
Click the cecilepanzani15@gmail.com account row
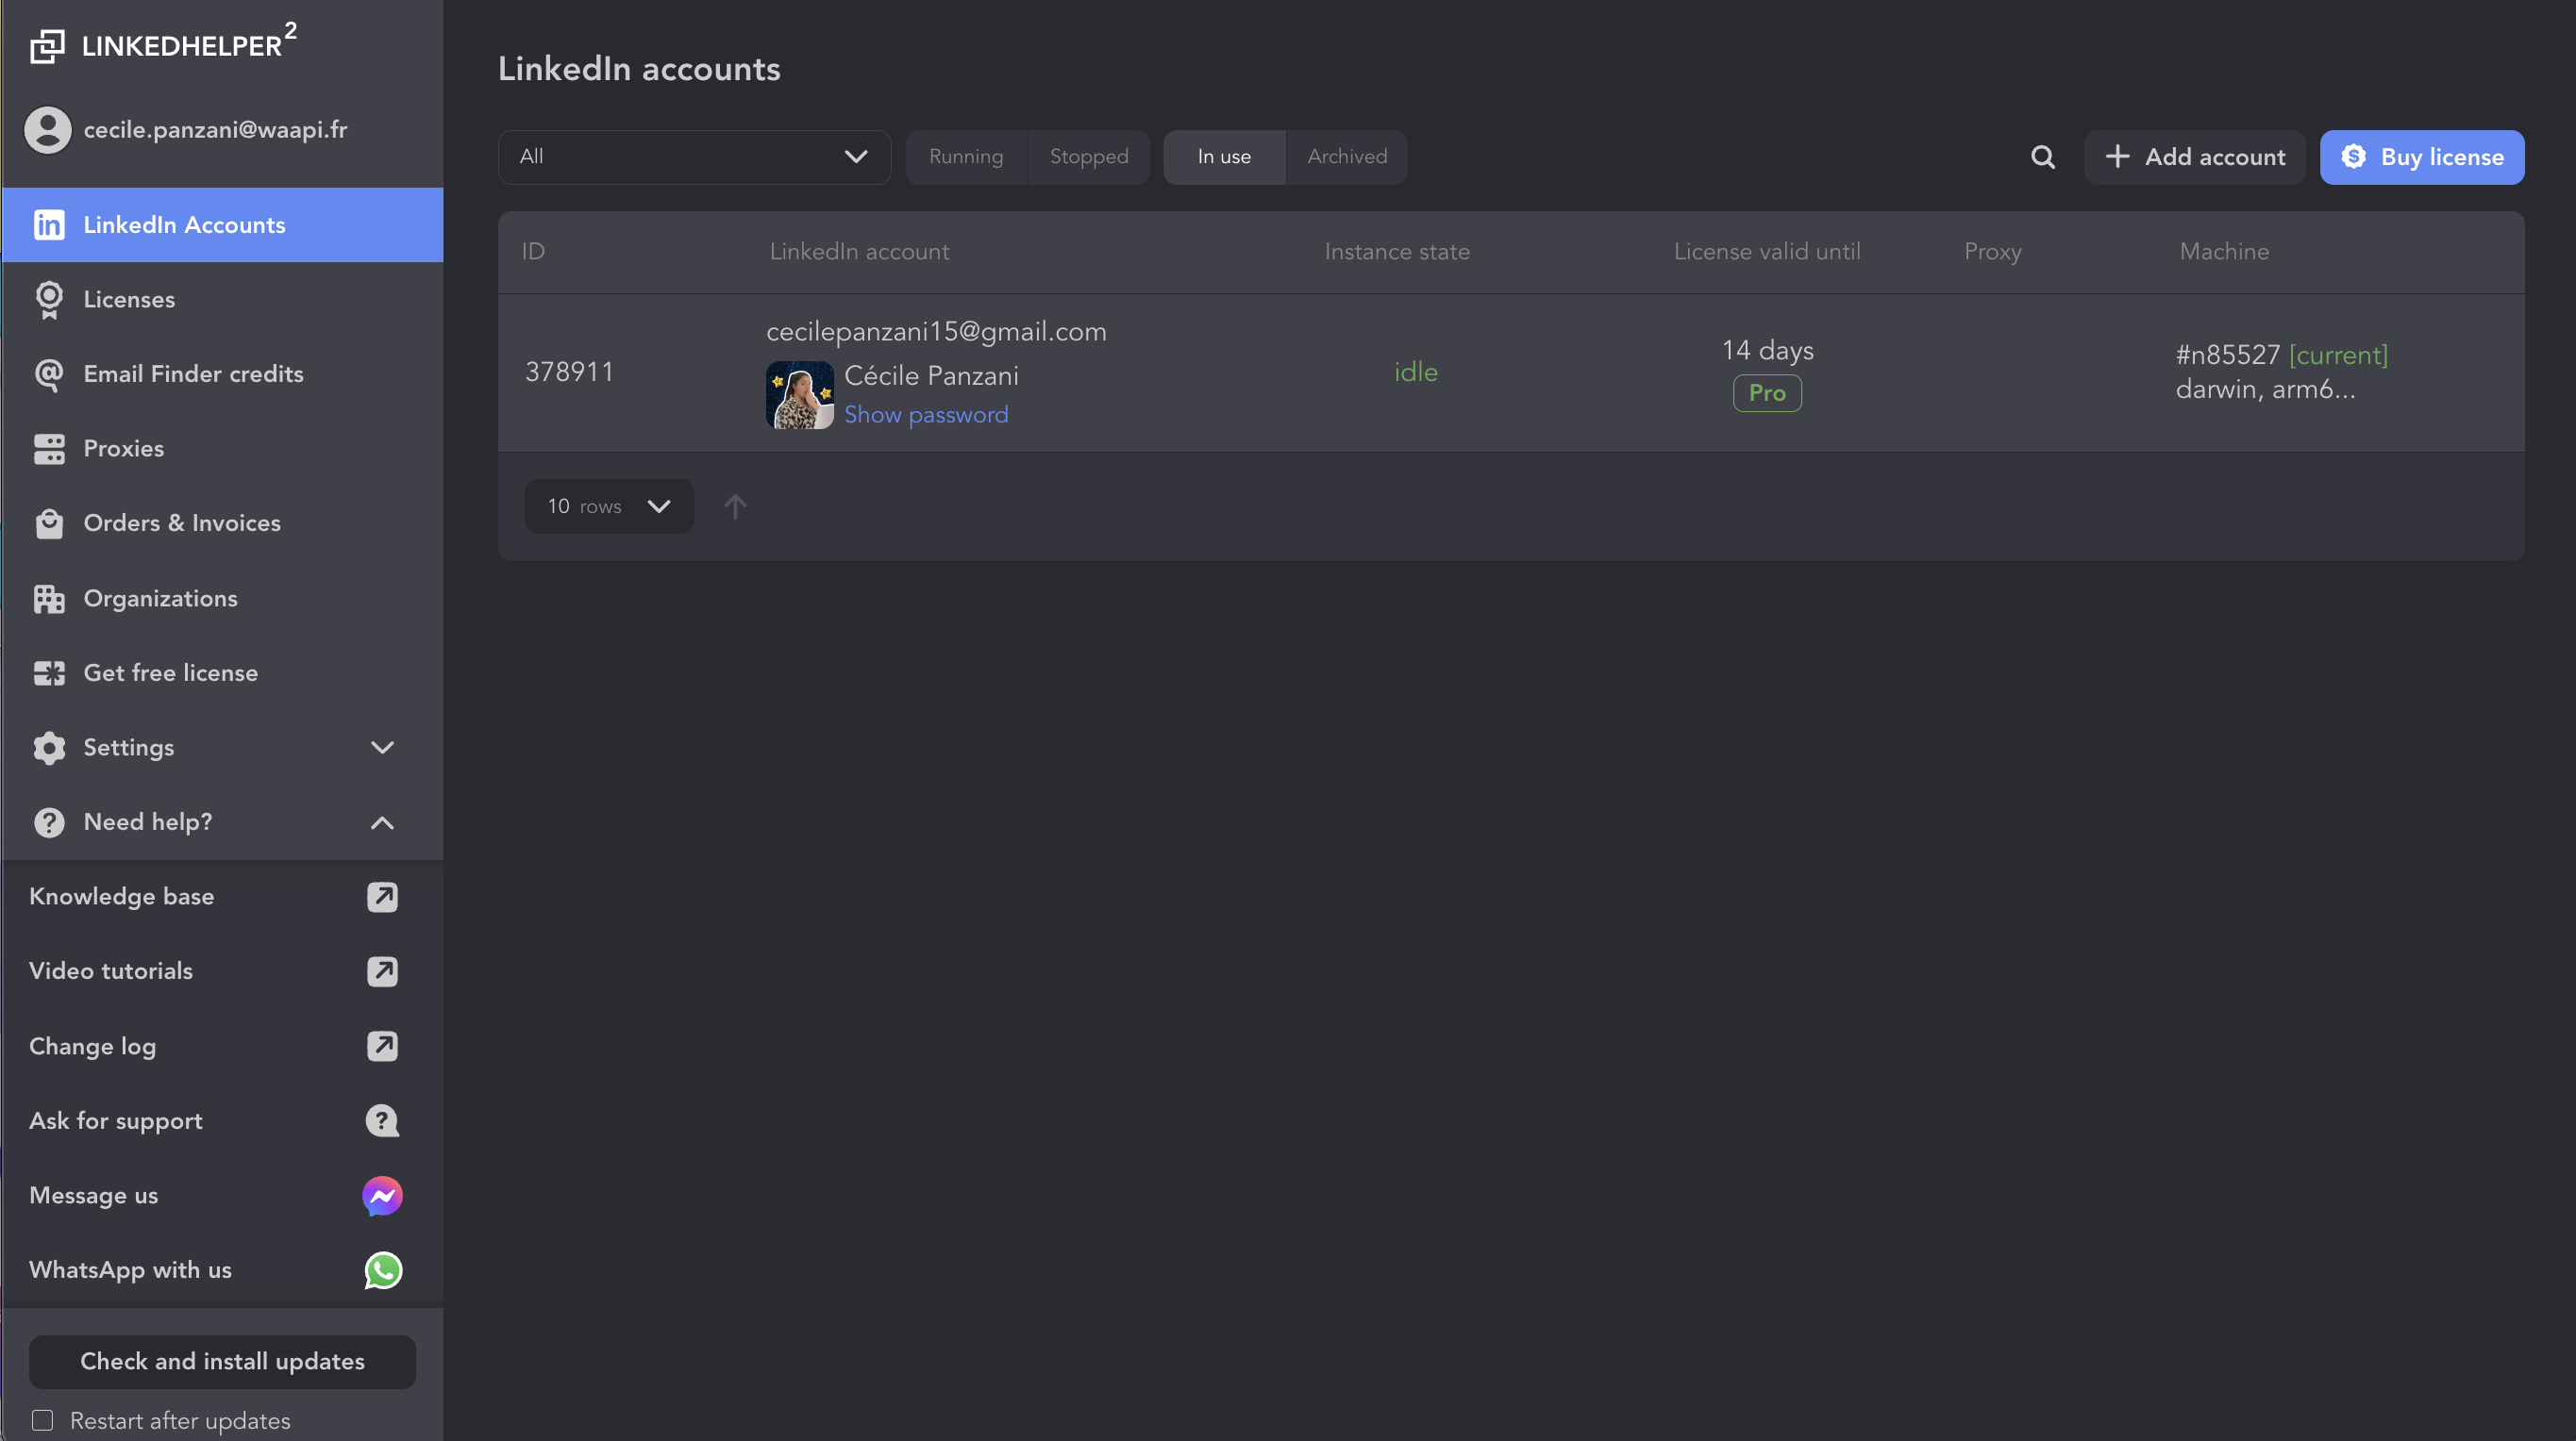point(1511,372)
